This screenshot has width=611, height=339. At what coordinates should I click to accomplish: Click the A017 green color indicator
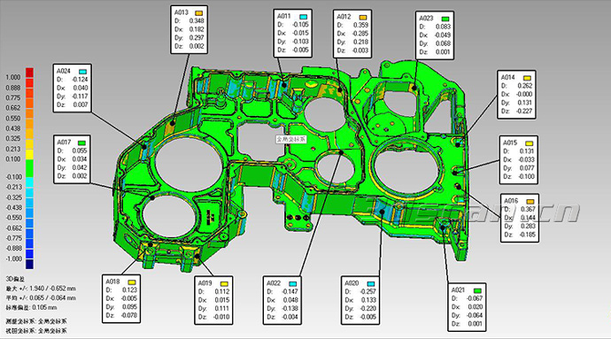click(x=81, y=143)
